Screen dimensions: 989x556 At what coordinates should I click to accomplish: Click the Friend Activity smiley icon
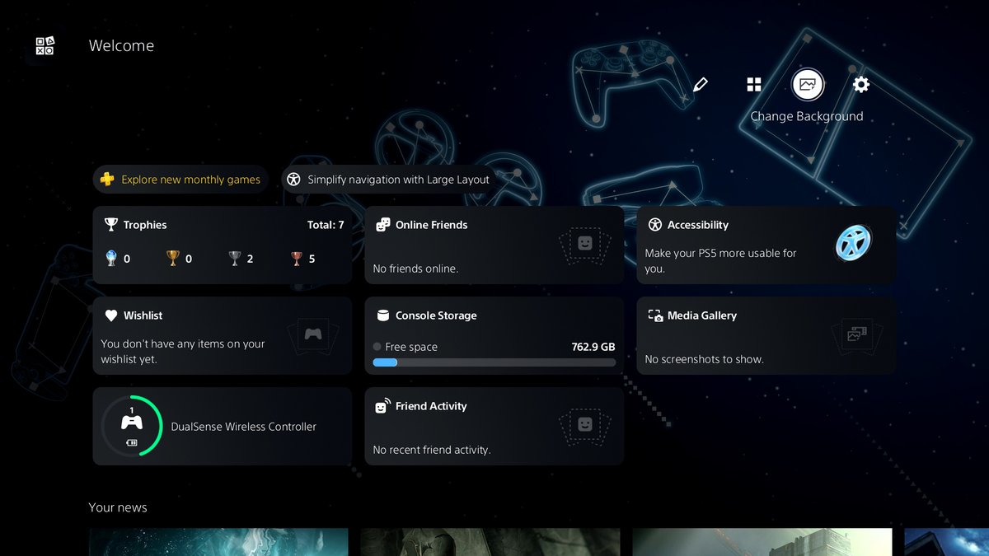tap(382, 405)
